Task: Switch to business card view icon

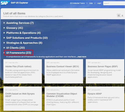Action: pos(119,16)
